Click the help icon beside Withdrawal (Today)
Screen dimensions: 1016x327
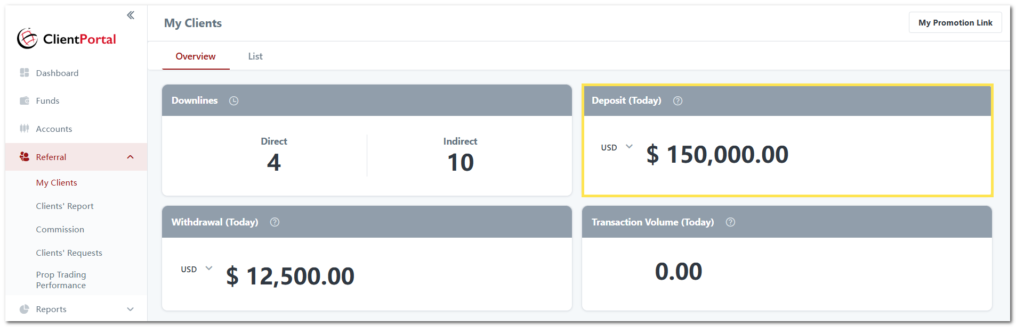275,222
